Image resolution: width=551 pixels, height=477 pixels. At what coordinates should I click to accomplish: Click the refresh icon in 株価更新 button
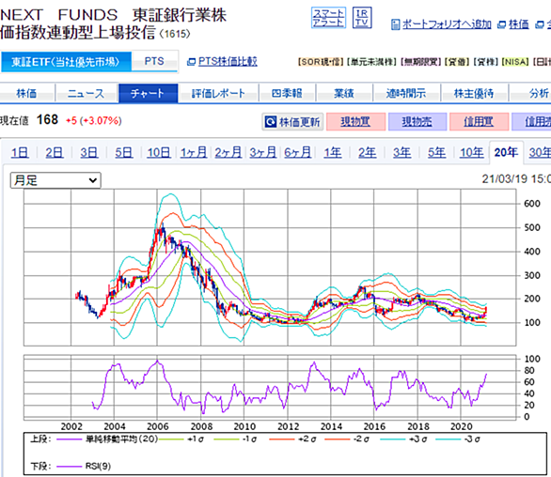point(270,122)
